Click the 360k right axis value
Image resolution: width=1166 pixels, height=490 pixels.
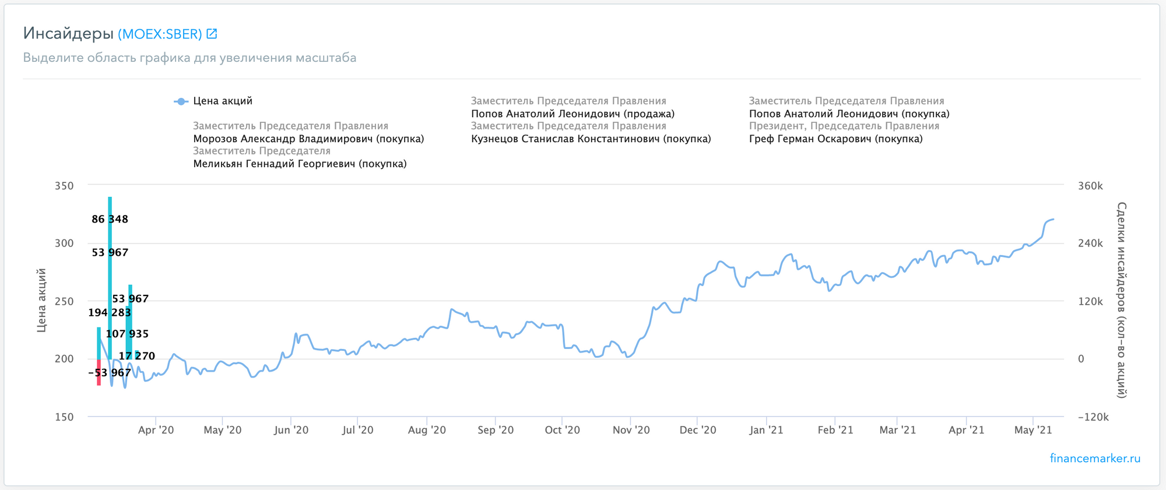click(1090, 186)
